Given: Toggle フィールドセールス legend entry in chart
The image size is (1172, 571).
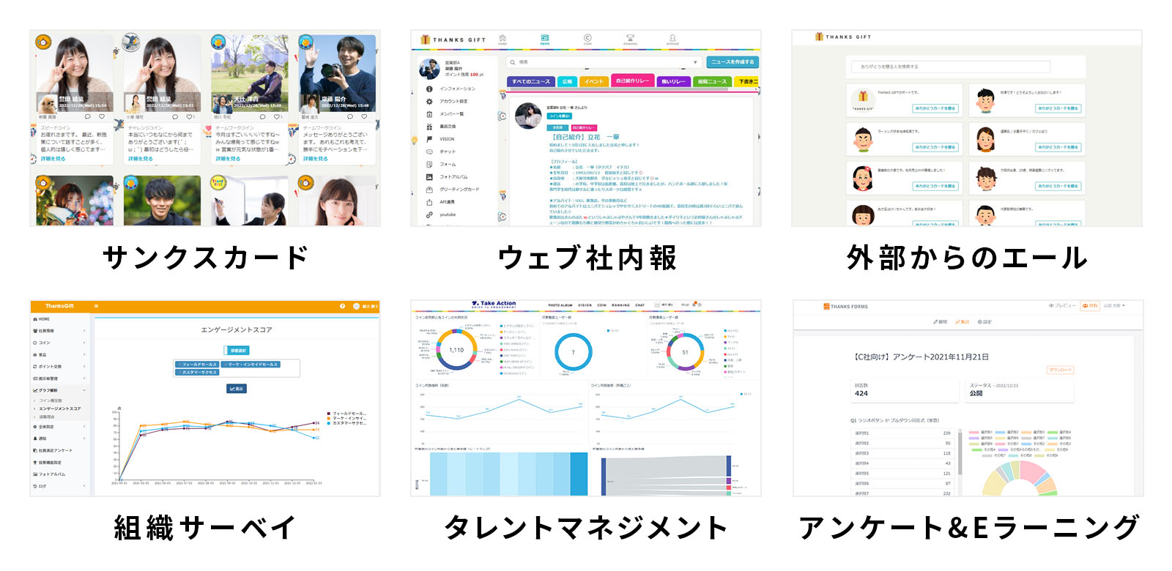Looking at the screenshot, I should pos(348,414).
